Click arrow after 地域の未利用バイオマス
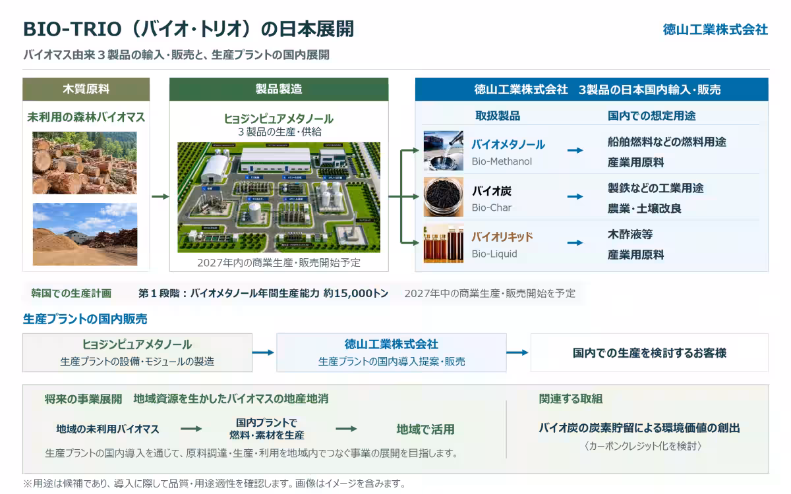The image size is (791, 494). coord(191,429)
